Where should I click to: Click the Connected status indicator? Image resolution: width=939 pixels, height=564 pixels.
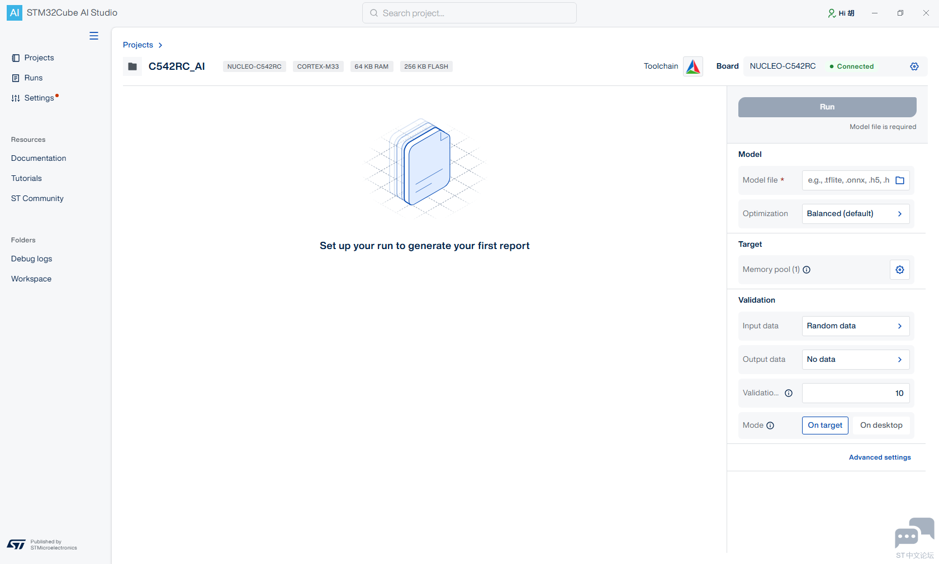coord(852,66)
